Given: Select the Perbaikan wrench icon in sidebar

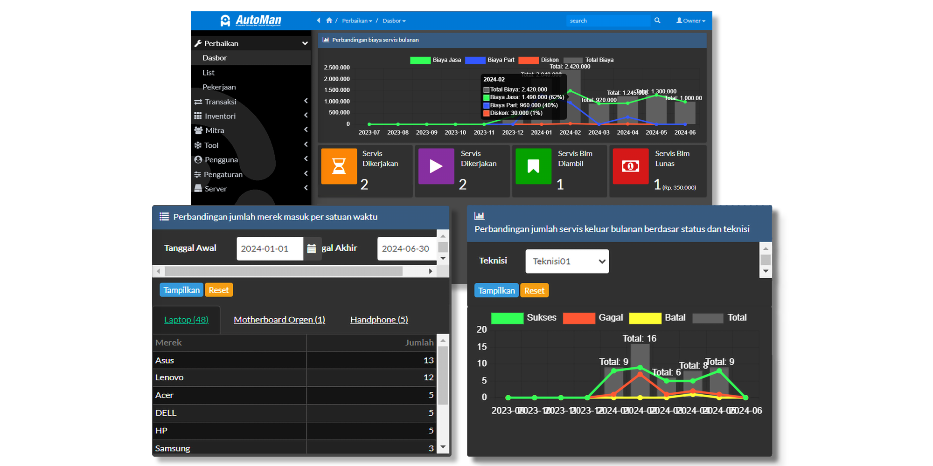Looking at the screenshot, I should (198, 43).
